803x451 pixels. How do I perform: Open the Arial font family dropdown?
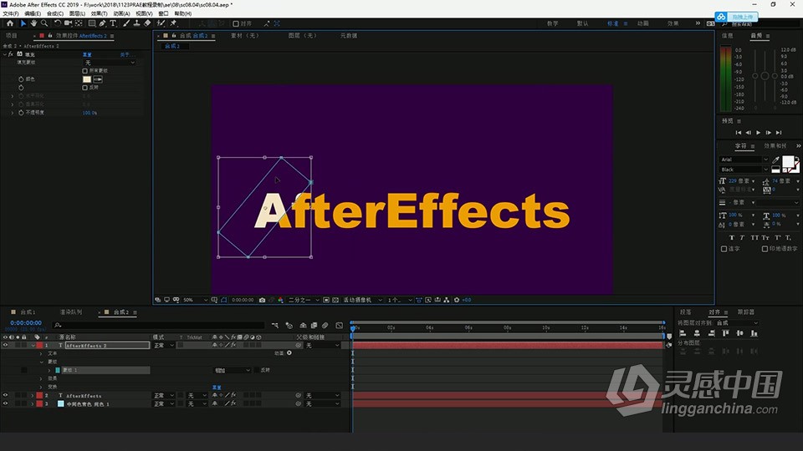744,160
